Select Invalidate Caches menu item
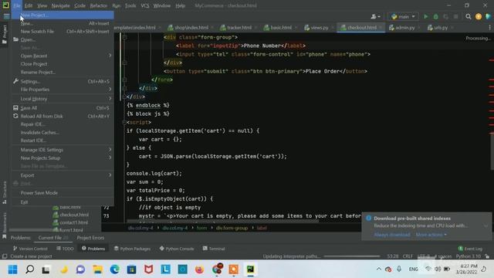494x278 pixels. coord(63,132)
